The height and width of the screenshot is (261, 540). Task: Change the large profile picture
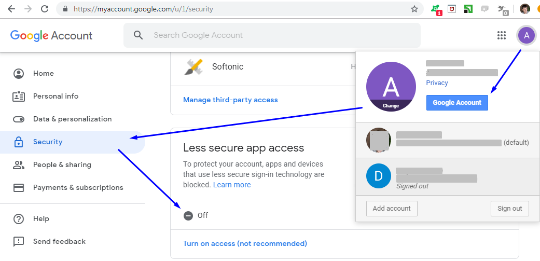click(391, 87)
